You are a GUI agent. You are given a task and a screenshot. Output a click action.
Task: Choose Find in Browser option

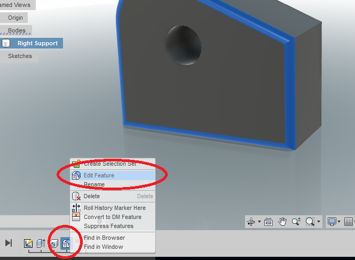(x=113, y=238)
